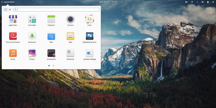
Task: Open the Feedback app
Action: click(32, 36)
